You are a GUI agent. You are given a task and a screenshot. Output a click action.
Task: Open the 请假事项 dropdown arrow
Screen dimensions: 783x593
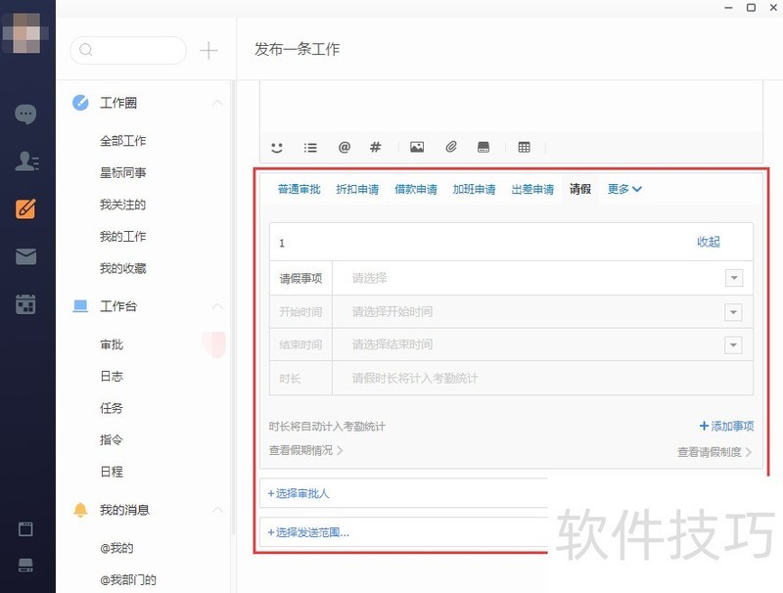733,278
